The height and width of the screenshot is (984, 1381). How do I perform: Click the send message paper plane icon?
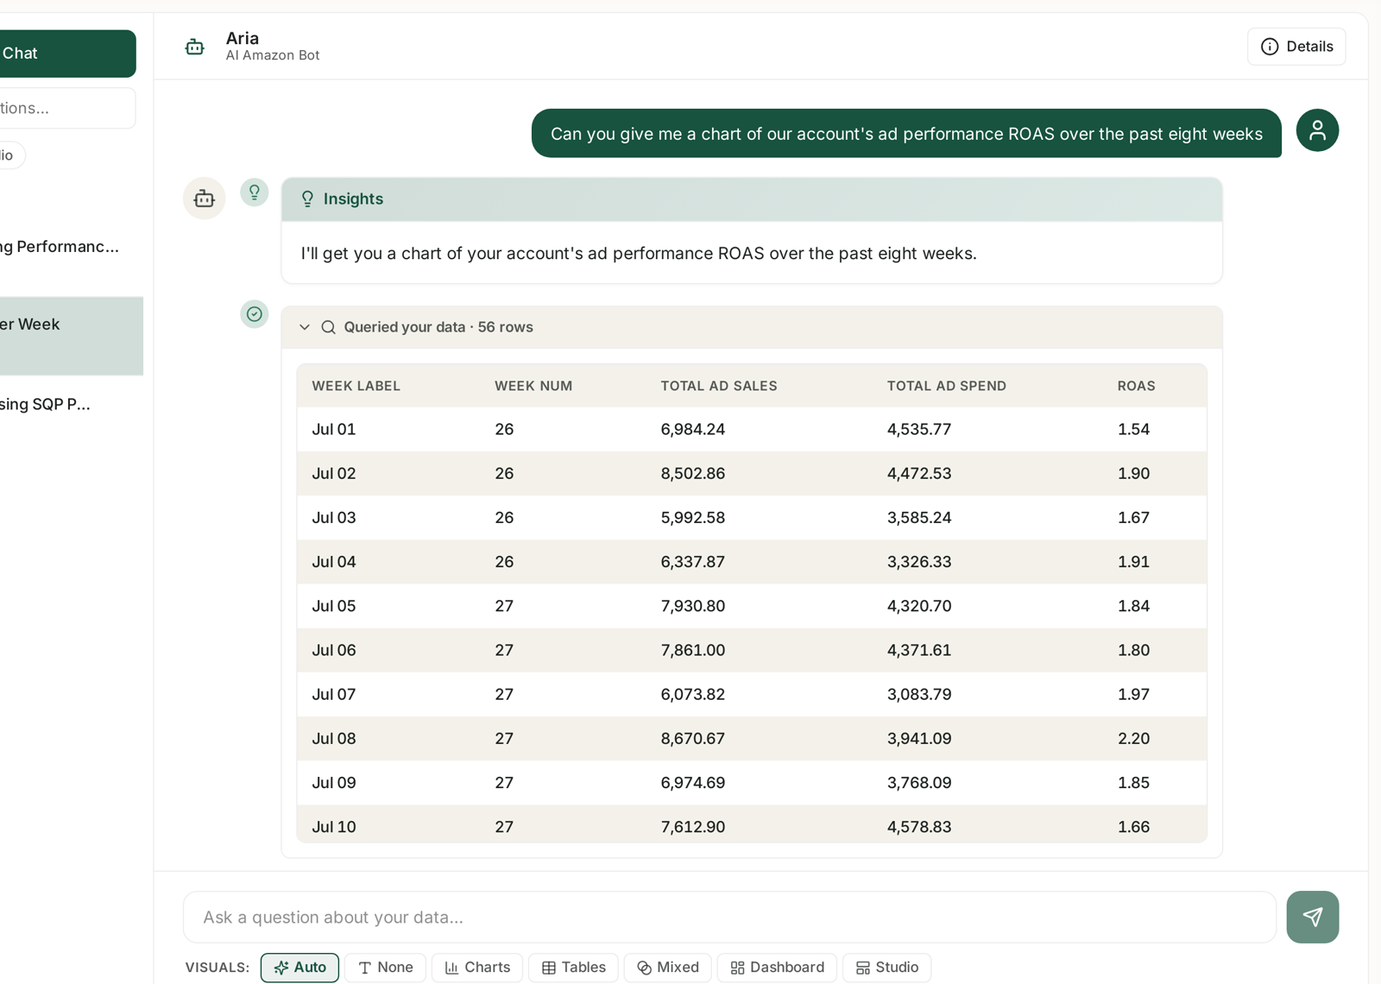[x=1312, y=917]
